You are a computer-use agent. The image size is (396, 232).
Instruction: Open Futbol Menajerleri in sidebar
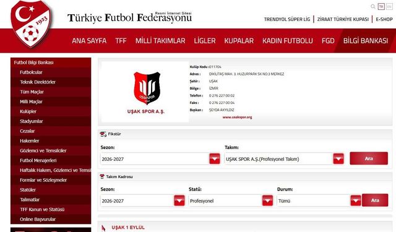[51, 160]
